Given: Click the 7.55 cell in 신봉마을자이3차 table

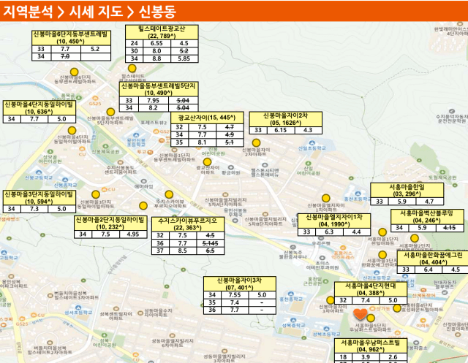Looking at the screenshot, I should pos(235,295).
